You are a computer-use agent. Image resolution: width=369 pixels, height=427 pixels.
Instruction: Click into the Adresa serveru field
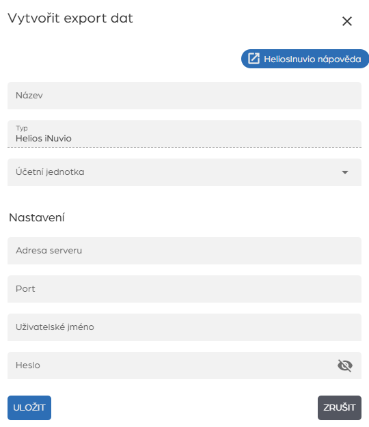184,251
